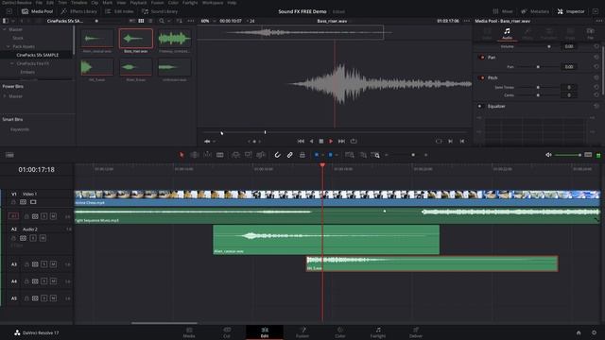Activate the Dynamic Trim tool

(207, 155)
